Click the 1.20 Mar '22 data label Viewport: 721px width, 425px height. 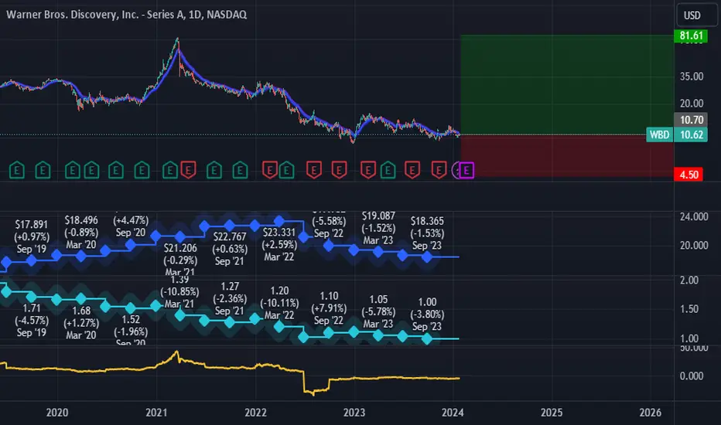[279, 303]
